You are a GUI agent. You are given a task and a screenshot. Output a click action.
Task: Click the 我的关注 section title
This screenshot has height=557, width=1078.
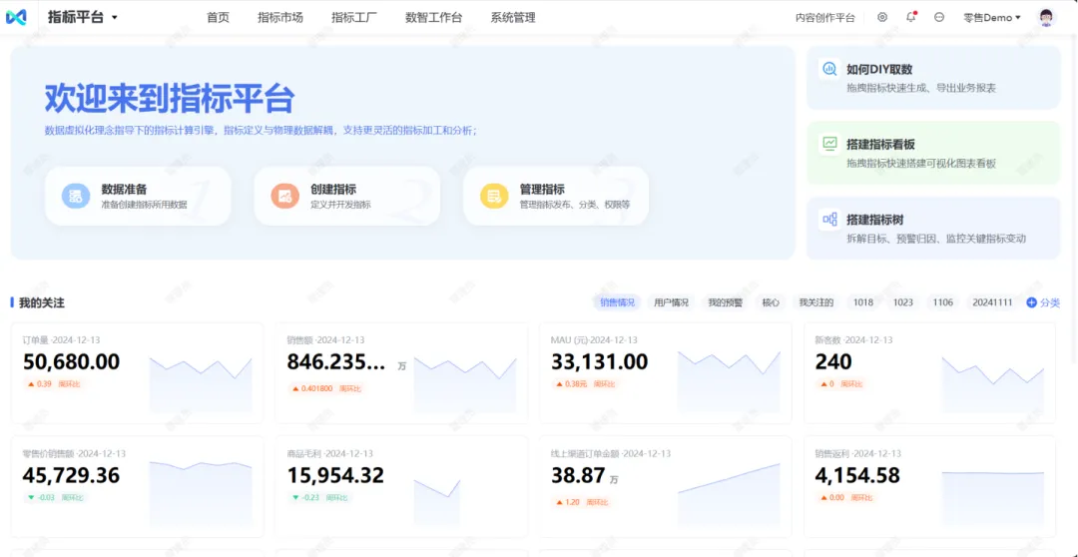pyautogui.click(x=41, y=302)
